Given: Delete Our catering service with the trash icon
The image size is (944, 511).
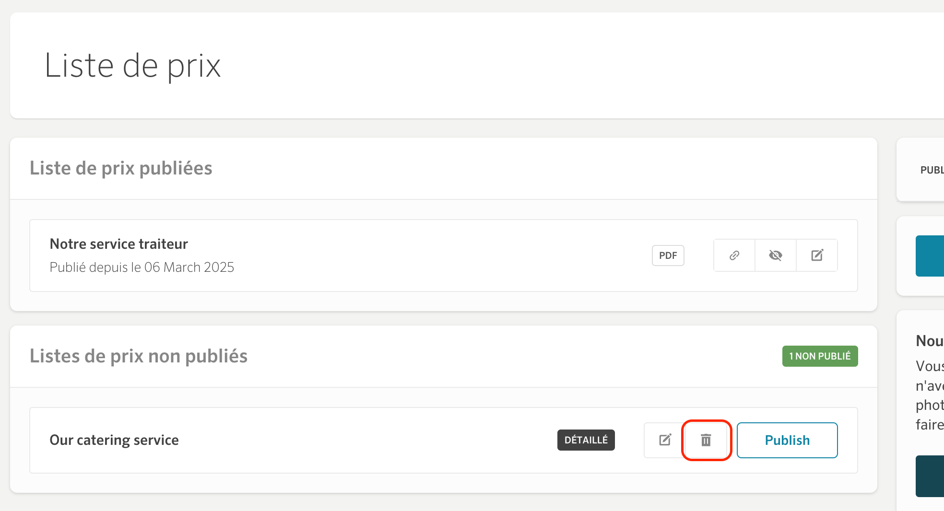Looking at the screenshot, I should [x=706, y=440].
